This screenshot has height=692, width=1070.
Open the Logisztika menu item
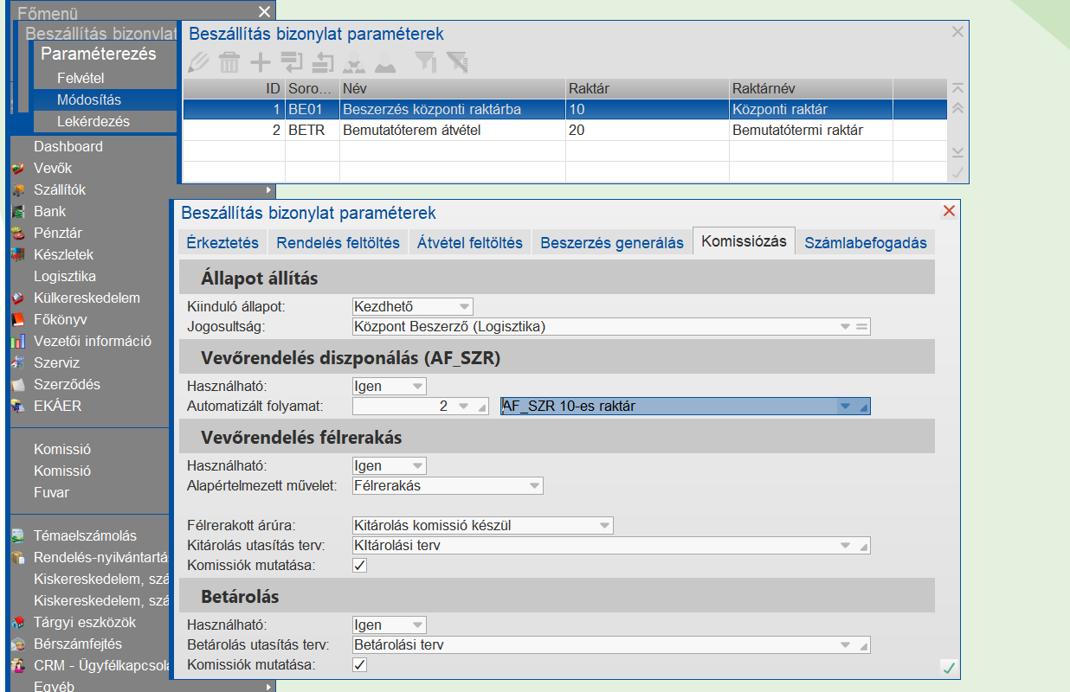click(x=65, y=277)
